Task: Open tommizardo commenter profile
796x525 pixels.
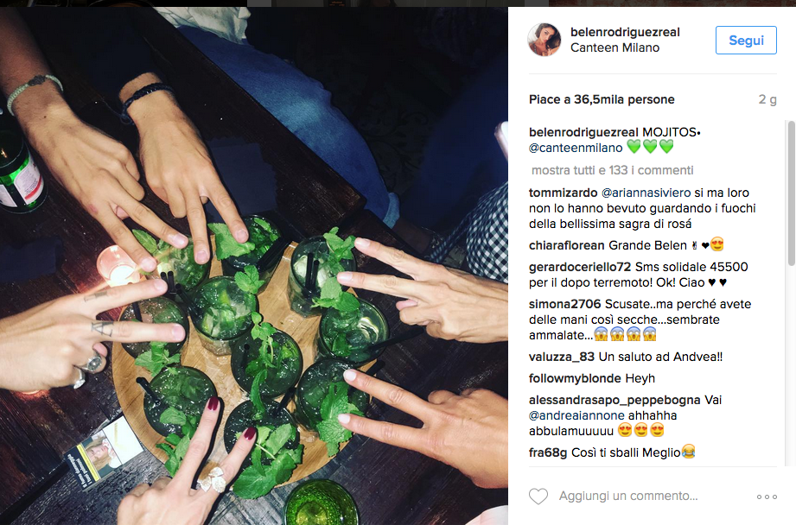Action: (x=563, y=193)
